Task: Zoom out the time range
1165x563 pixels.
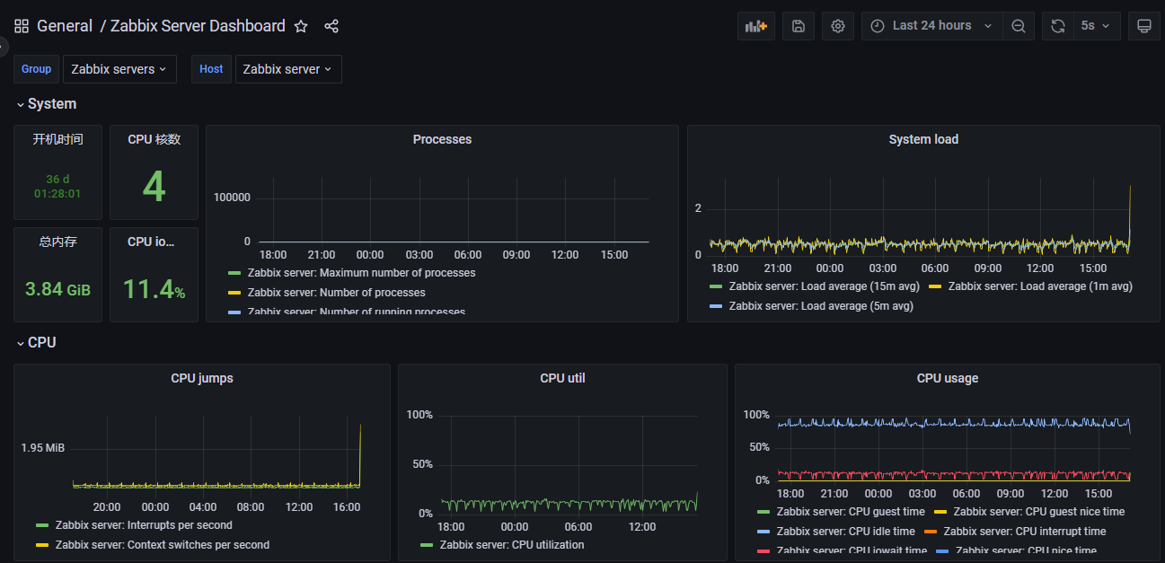Action: coord(1019,26)
